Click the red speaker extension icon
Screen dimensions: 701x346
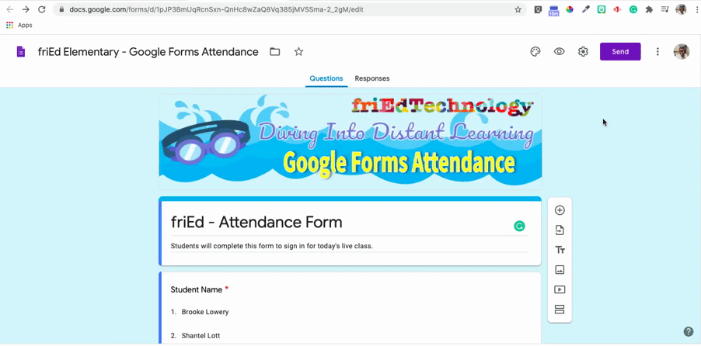[617, 9]
